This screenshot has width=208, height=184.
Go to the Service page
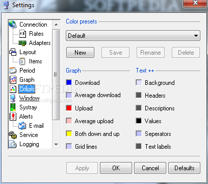click(x=29, y=135)
